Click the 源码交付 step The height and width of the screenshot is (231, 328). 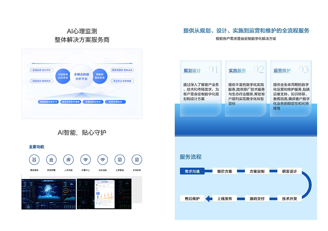257,199
